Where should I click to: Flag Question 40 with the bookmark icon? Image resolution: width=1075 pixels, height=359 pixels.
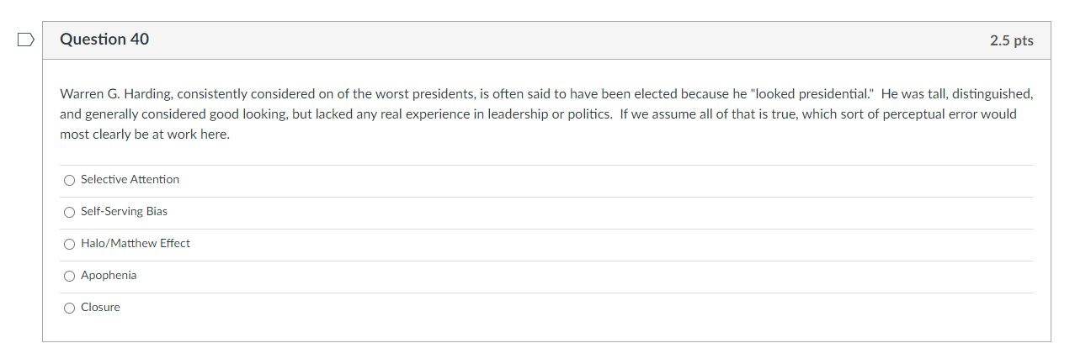[x=26, y=40]
